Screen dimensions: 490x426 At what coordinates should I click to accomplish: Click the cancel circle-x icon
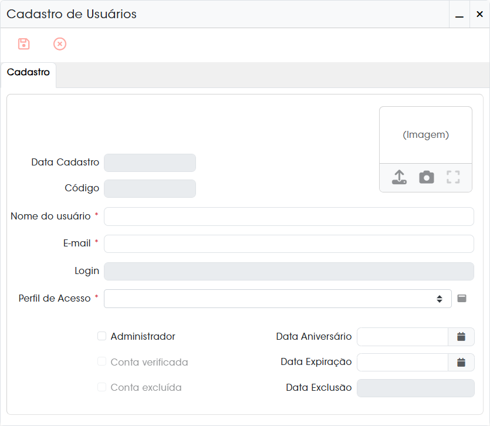[x=60, y=44]
